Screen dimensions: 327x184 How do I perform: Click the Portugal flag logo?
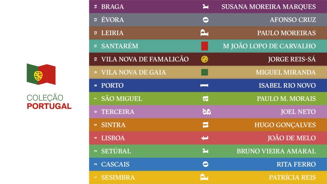pos(41,74)
